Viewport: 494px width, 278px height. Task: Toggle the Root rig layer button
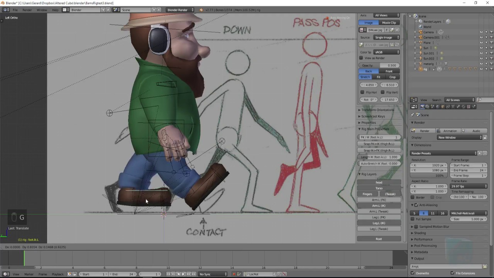click(x=379, y=239)
